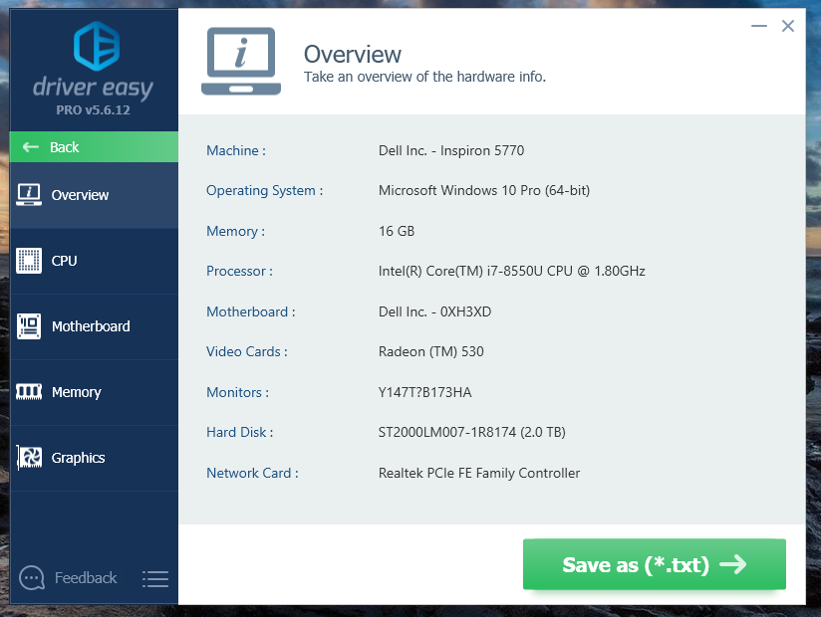Click 'Dell Inc. - Inspiron 5770' value
The height and width of the screenshot is (617, 821).
click(451, 150)
